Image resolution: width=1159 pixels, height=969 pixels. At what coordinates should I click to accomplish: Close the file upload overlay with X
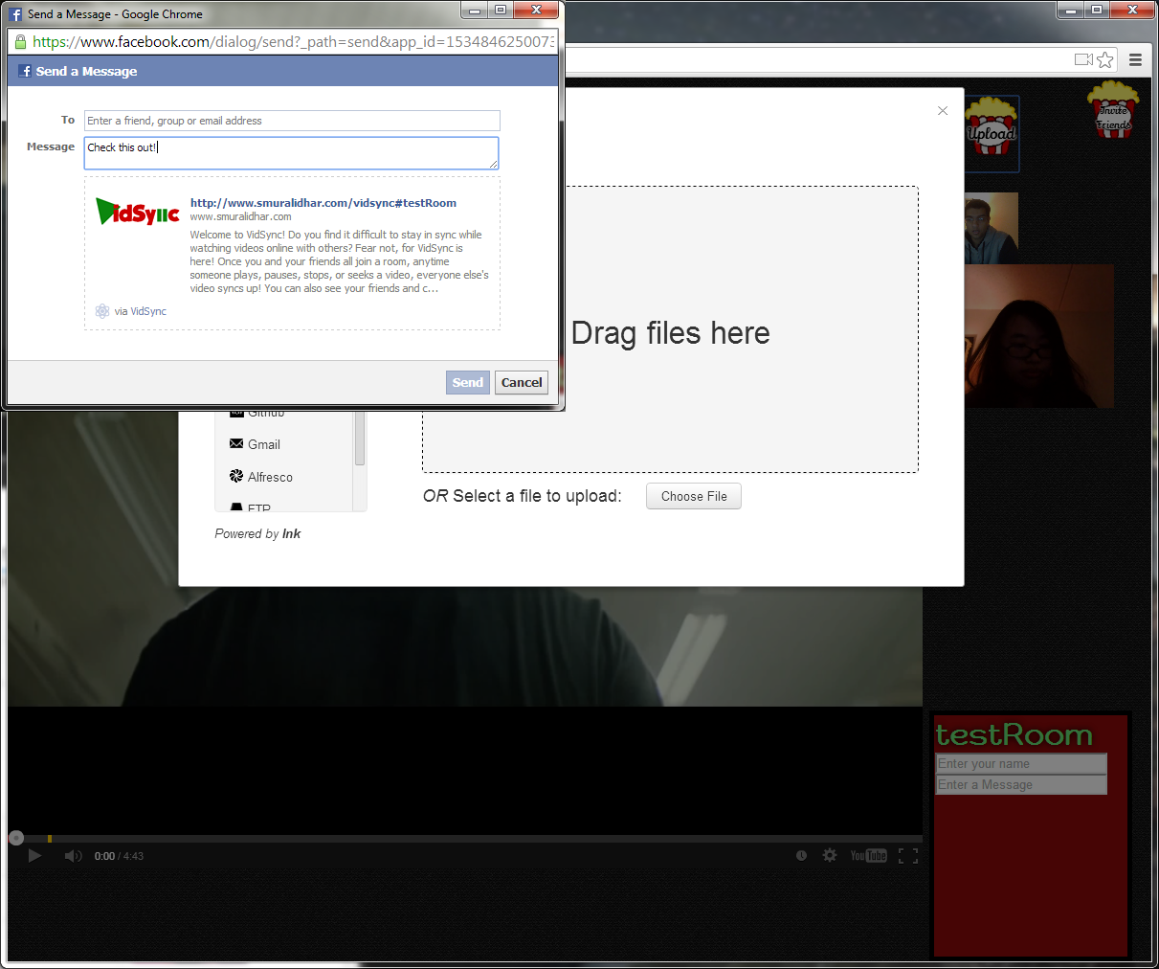[943, 111]
